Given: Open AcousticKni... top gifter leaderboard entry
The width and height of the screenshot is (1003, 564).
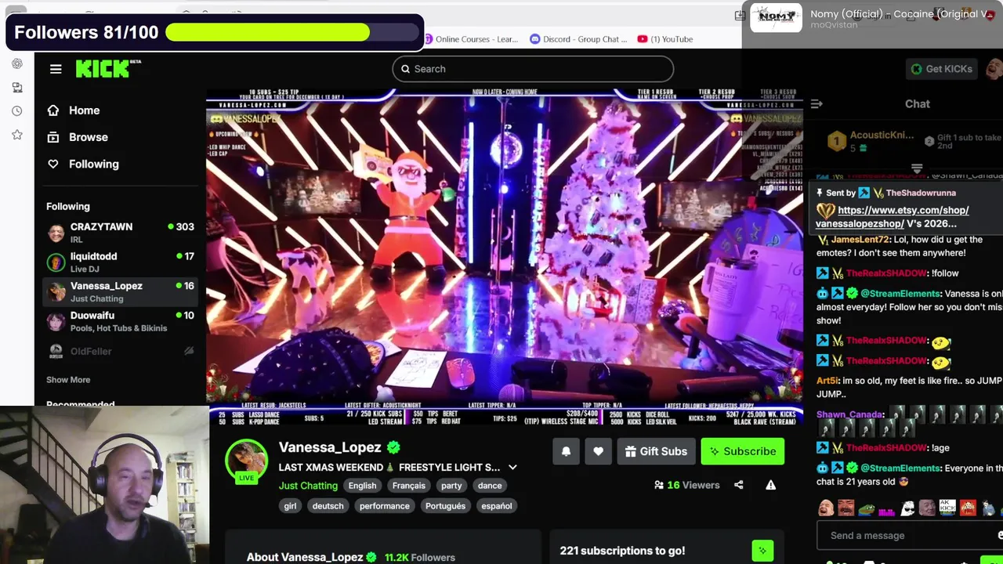Looking at the screenshot, I should [x=871, y=141].
